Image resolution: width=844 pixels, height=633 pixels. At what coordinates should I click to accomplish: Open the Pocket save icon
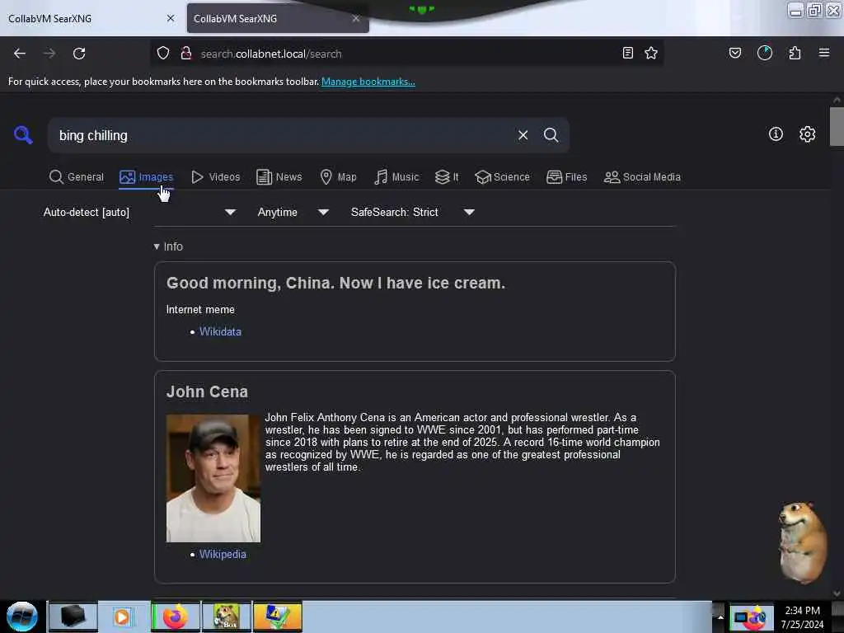click(735, 53)
